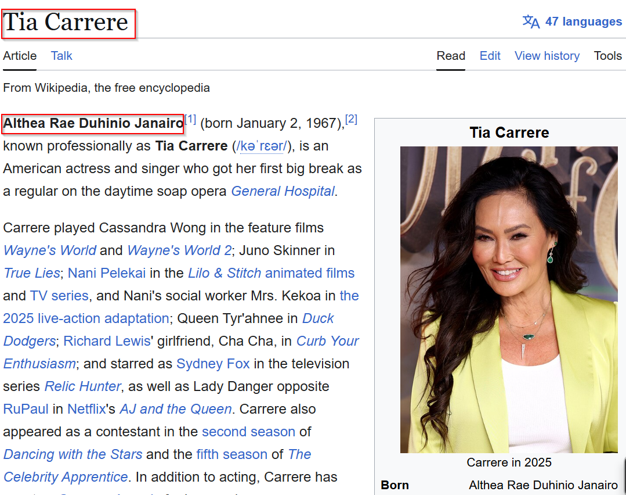The image size is (626, 495).
Task: Open the True Lies link
Action: coord(32,273)
